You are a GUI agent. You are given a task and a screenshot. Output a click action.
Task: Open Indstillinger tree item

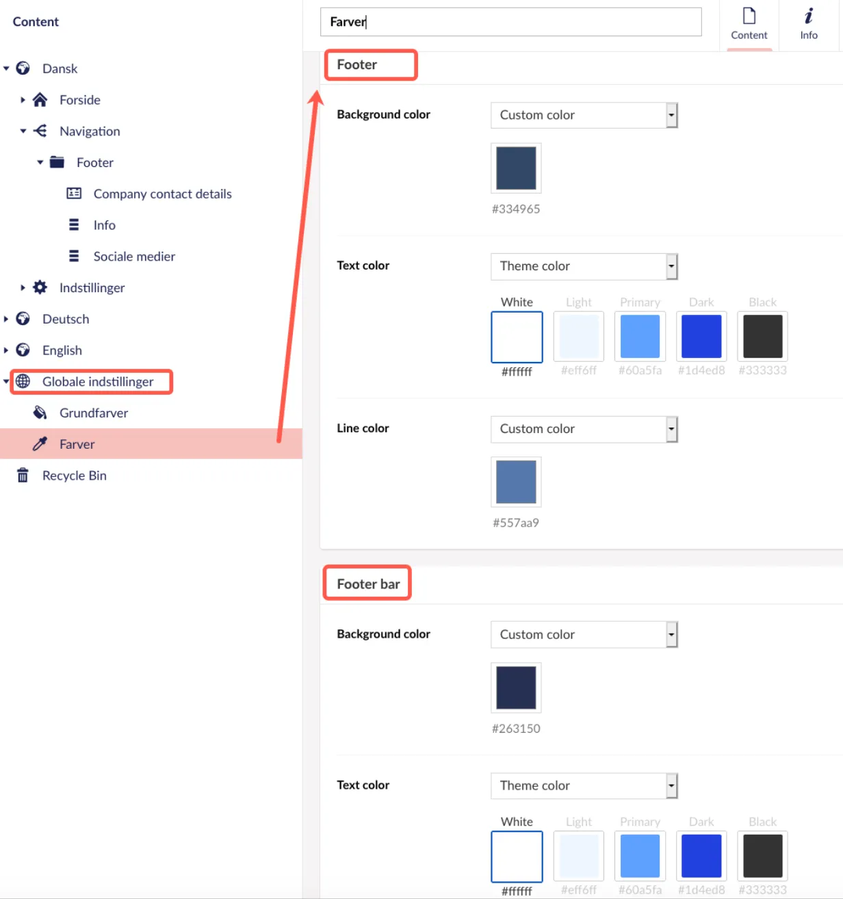92,287
